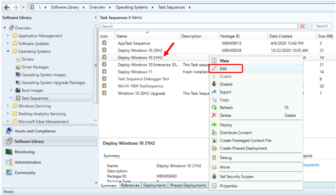Screen dimensions: 336x195
Task: Click the Properties menu icon
Action: pos(214,186)
